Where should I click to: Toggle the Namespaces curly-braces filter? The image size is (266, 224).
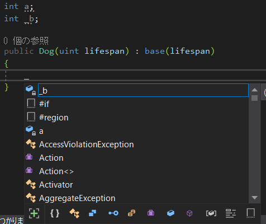55,213
